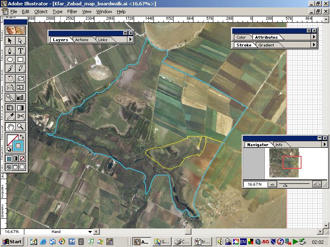This screenshot has width=330, height=247.
Task: Enable full screen mode in toolbox
Action: coord(22,167)
